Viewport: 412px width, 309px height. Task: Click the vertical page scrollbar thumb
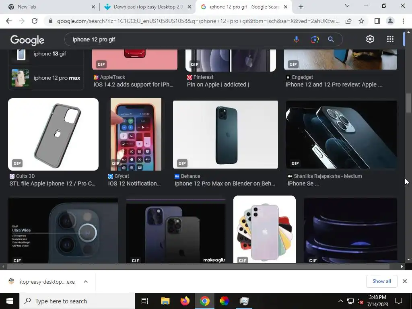pyautogui.click(x=408, y=103)
